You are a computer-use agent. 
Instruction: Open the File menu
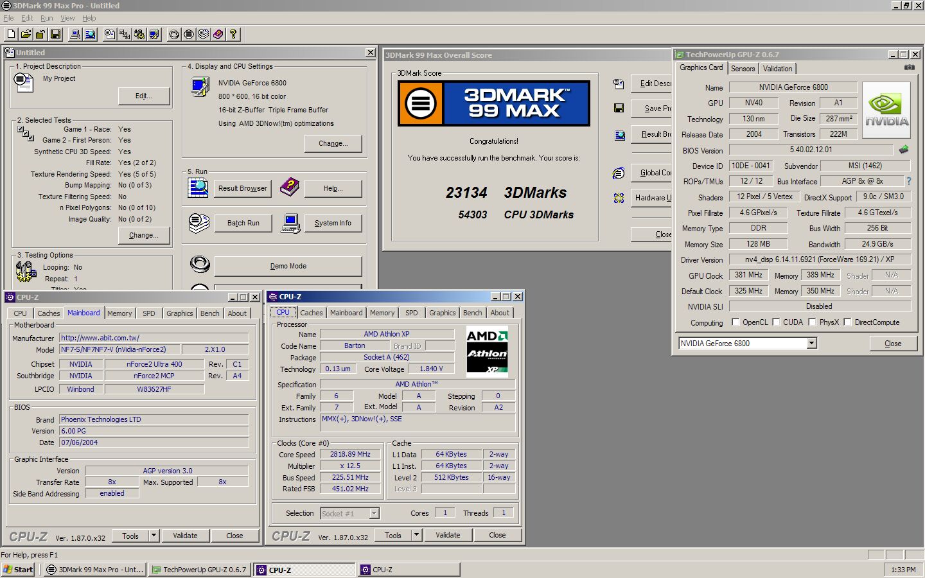[8, 18]
